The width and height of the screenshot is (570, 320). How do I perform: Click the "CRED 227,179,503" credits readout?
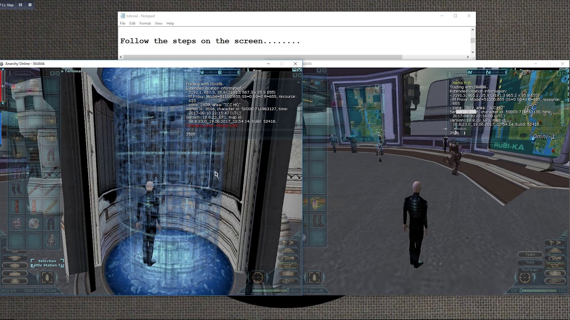tap(40, 291)
